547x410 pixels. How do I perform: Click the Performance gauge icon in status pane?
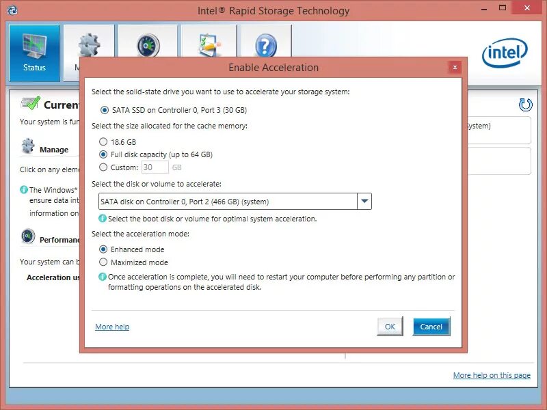[28, 236]
